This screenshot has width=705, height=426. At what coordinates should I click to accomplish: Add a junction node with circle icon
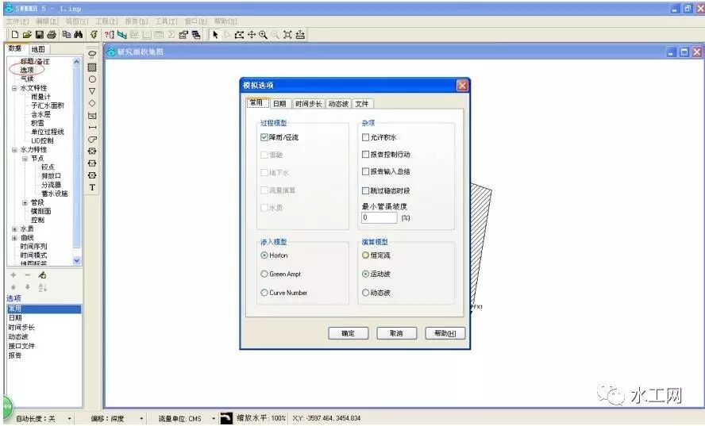pos(92,79)
